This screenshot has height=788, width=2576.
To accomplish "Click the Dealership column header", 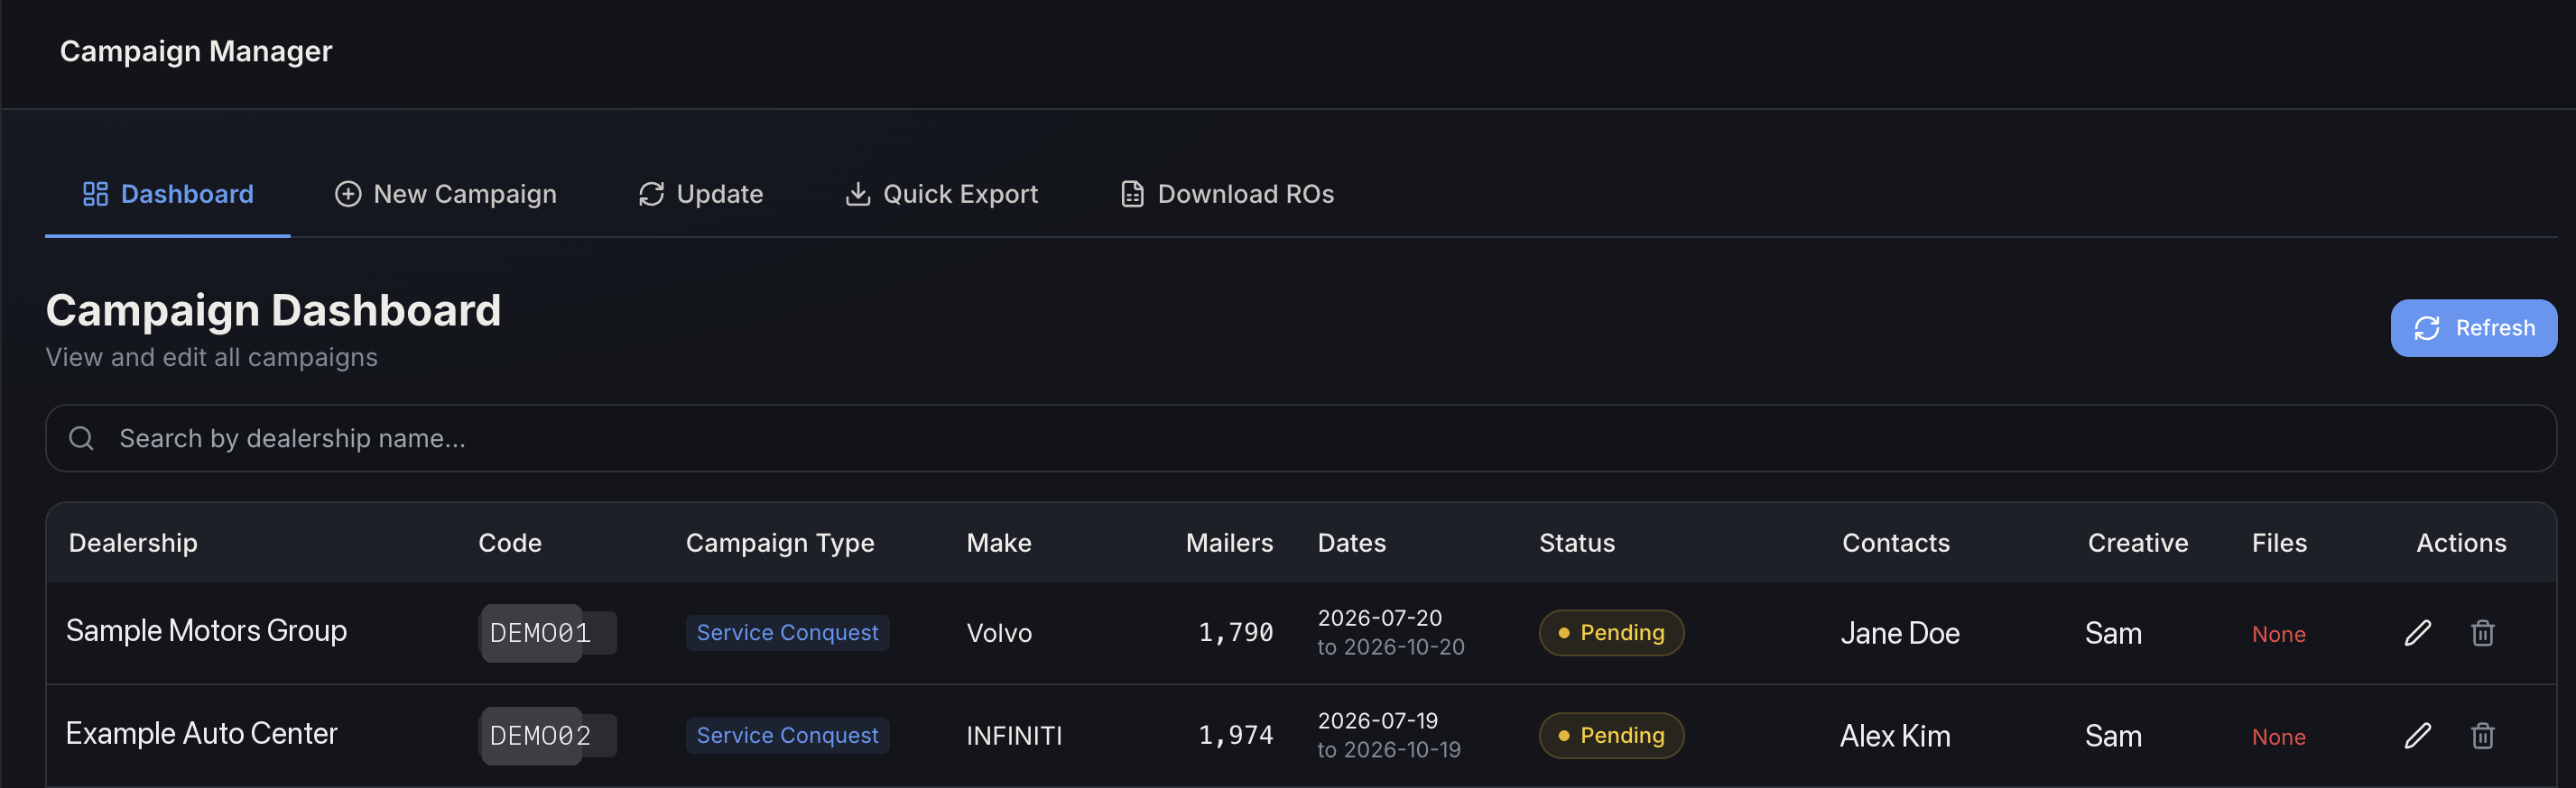I will [133, 544].
